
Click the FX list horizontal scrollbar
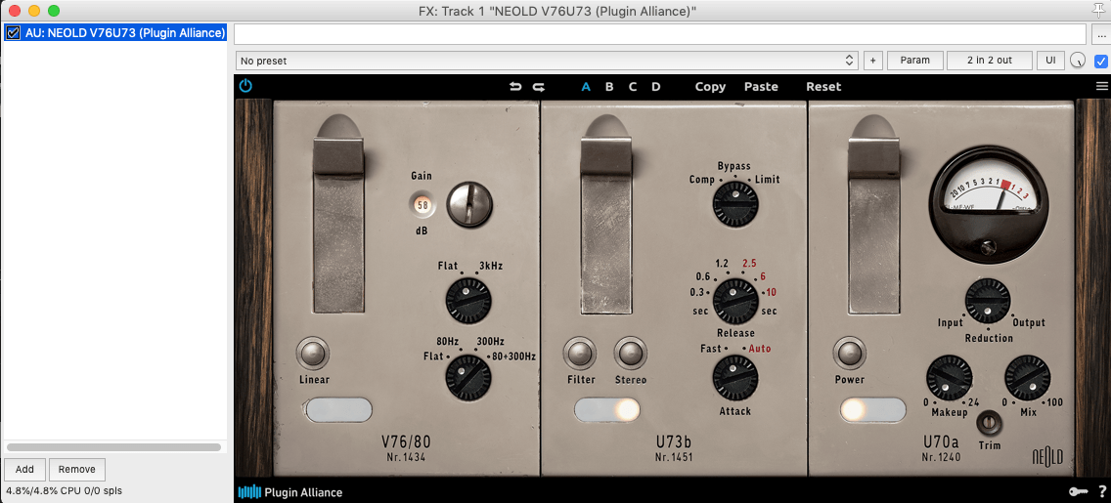pos(113,447)
